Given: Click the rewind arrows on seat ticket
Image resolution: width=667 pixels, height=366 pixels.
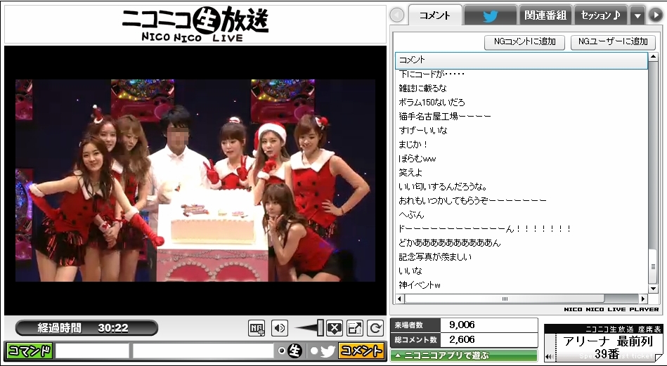Looking at the screenshot, I should pos(549,357).
